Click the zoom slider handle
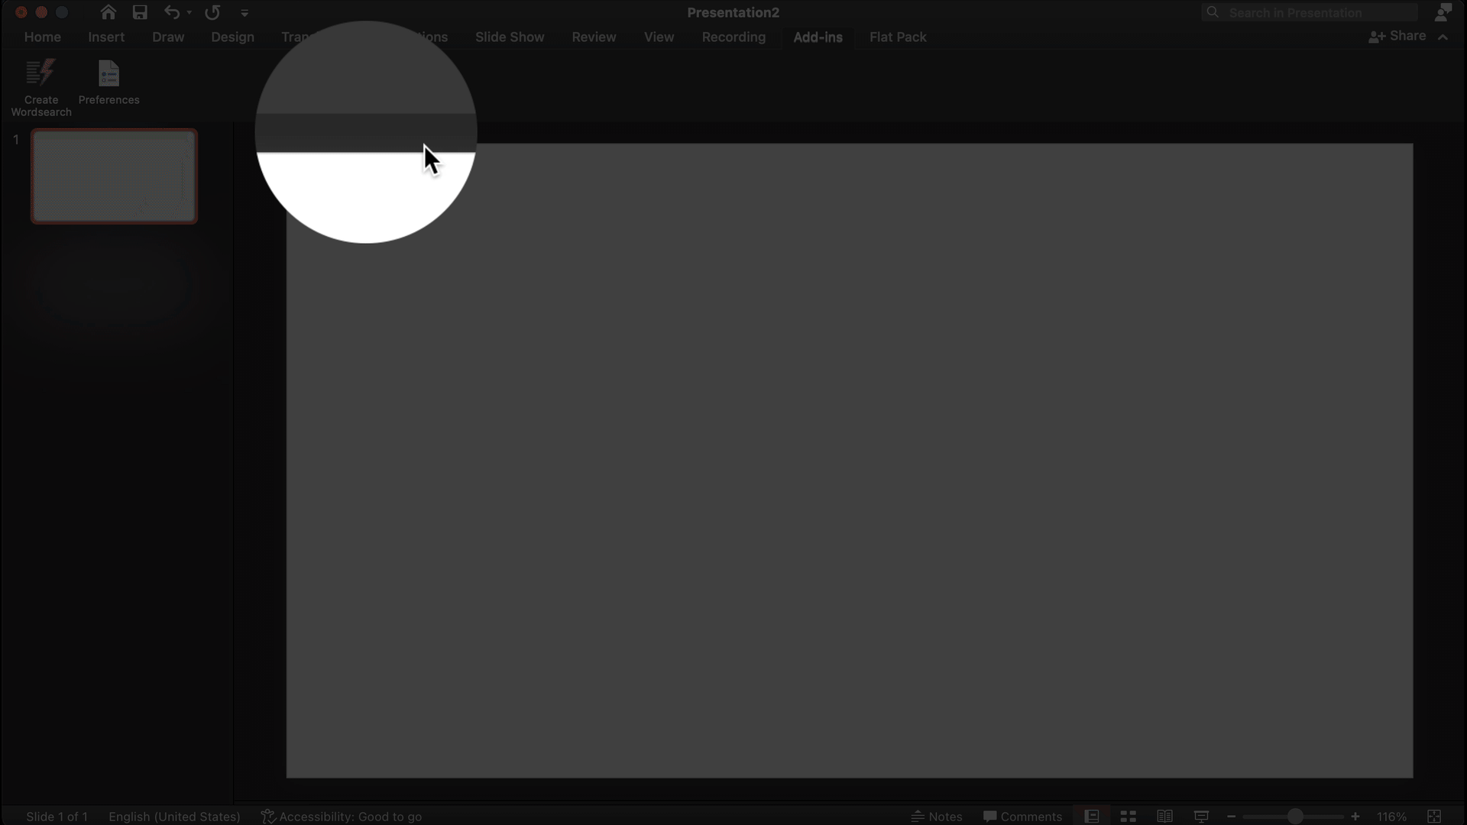This screenshot has height=825, width=1467. [1294, 817]
